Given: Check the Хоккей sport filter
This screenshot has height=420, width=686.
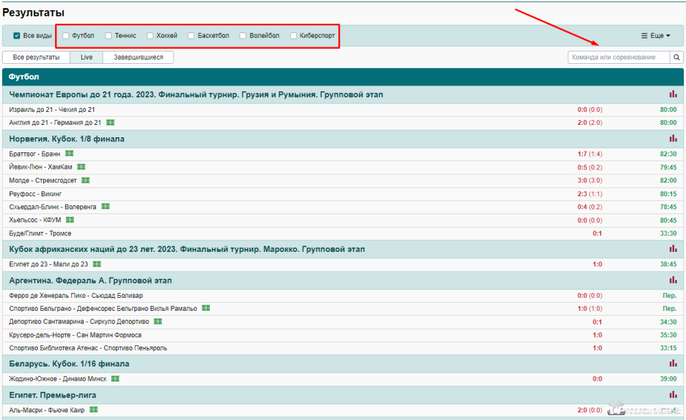Looking at the screenshot, I should (150, 36).
